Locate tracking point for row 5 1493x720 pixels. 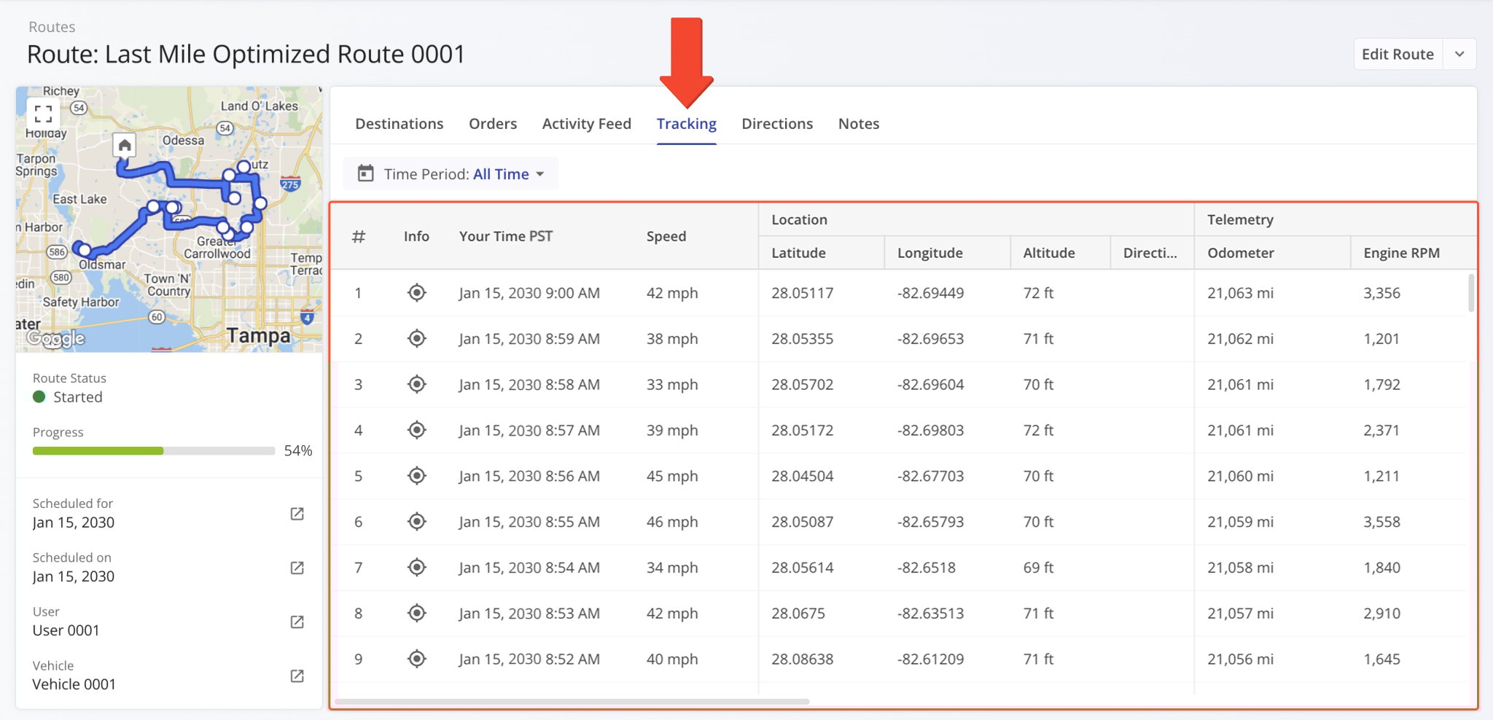click(x=416, y=476)
